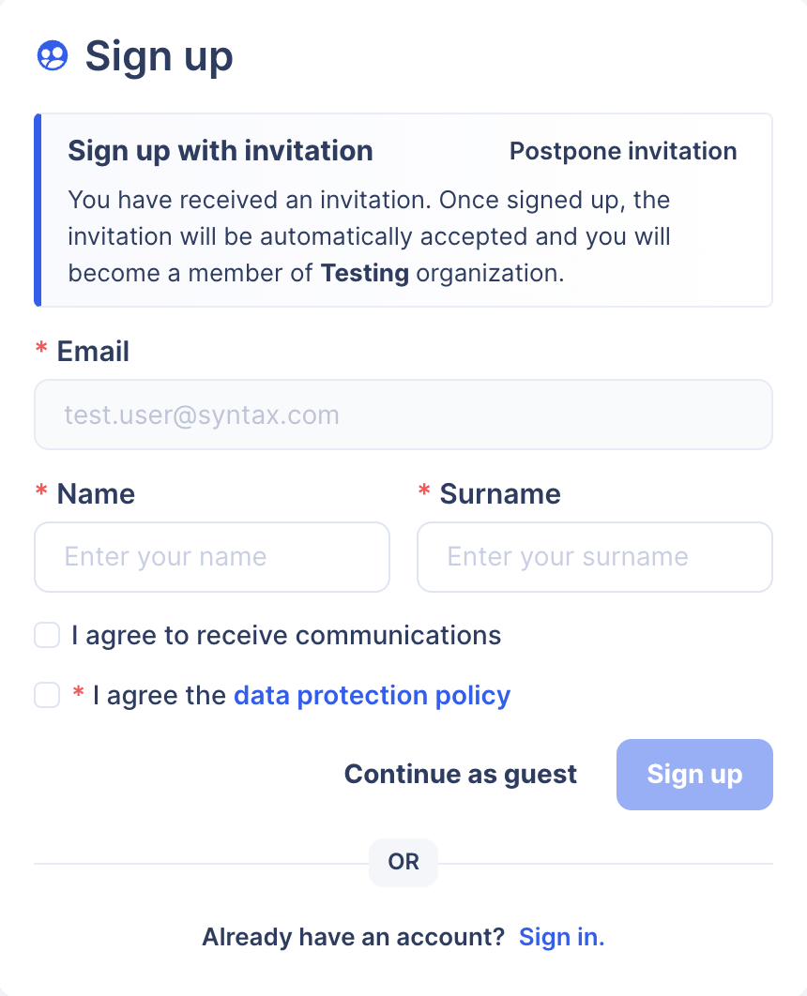
Task: Click the bold Testing organization name
Action: click(365, 274)
